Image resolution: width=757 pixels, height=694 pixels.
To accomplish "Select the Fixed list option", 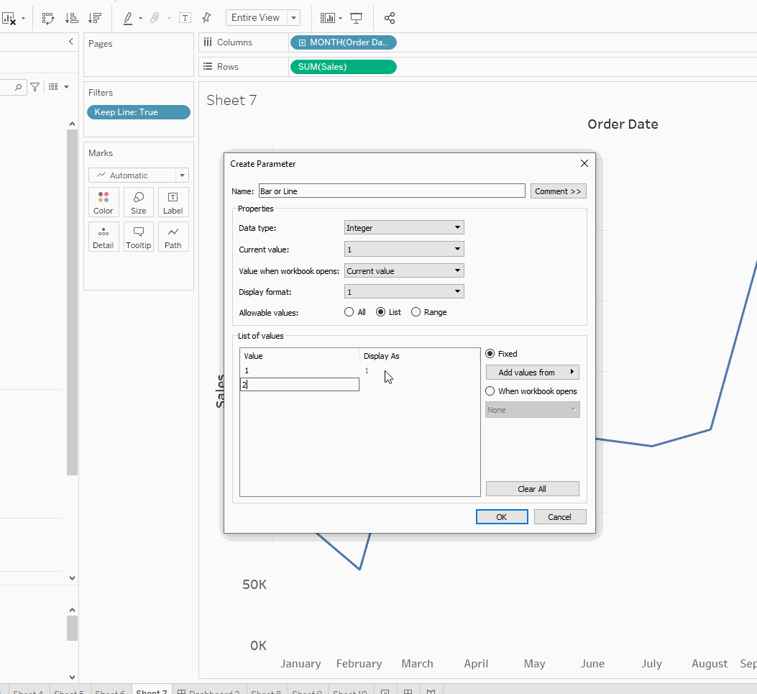I will click(490, 354).
